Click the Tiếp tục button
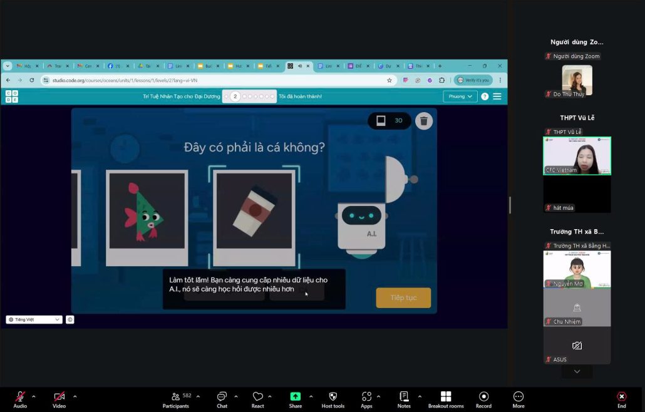 (x=403, y=297)
